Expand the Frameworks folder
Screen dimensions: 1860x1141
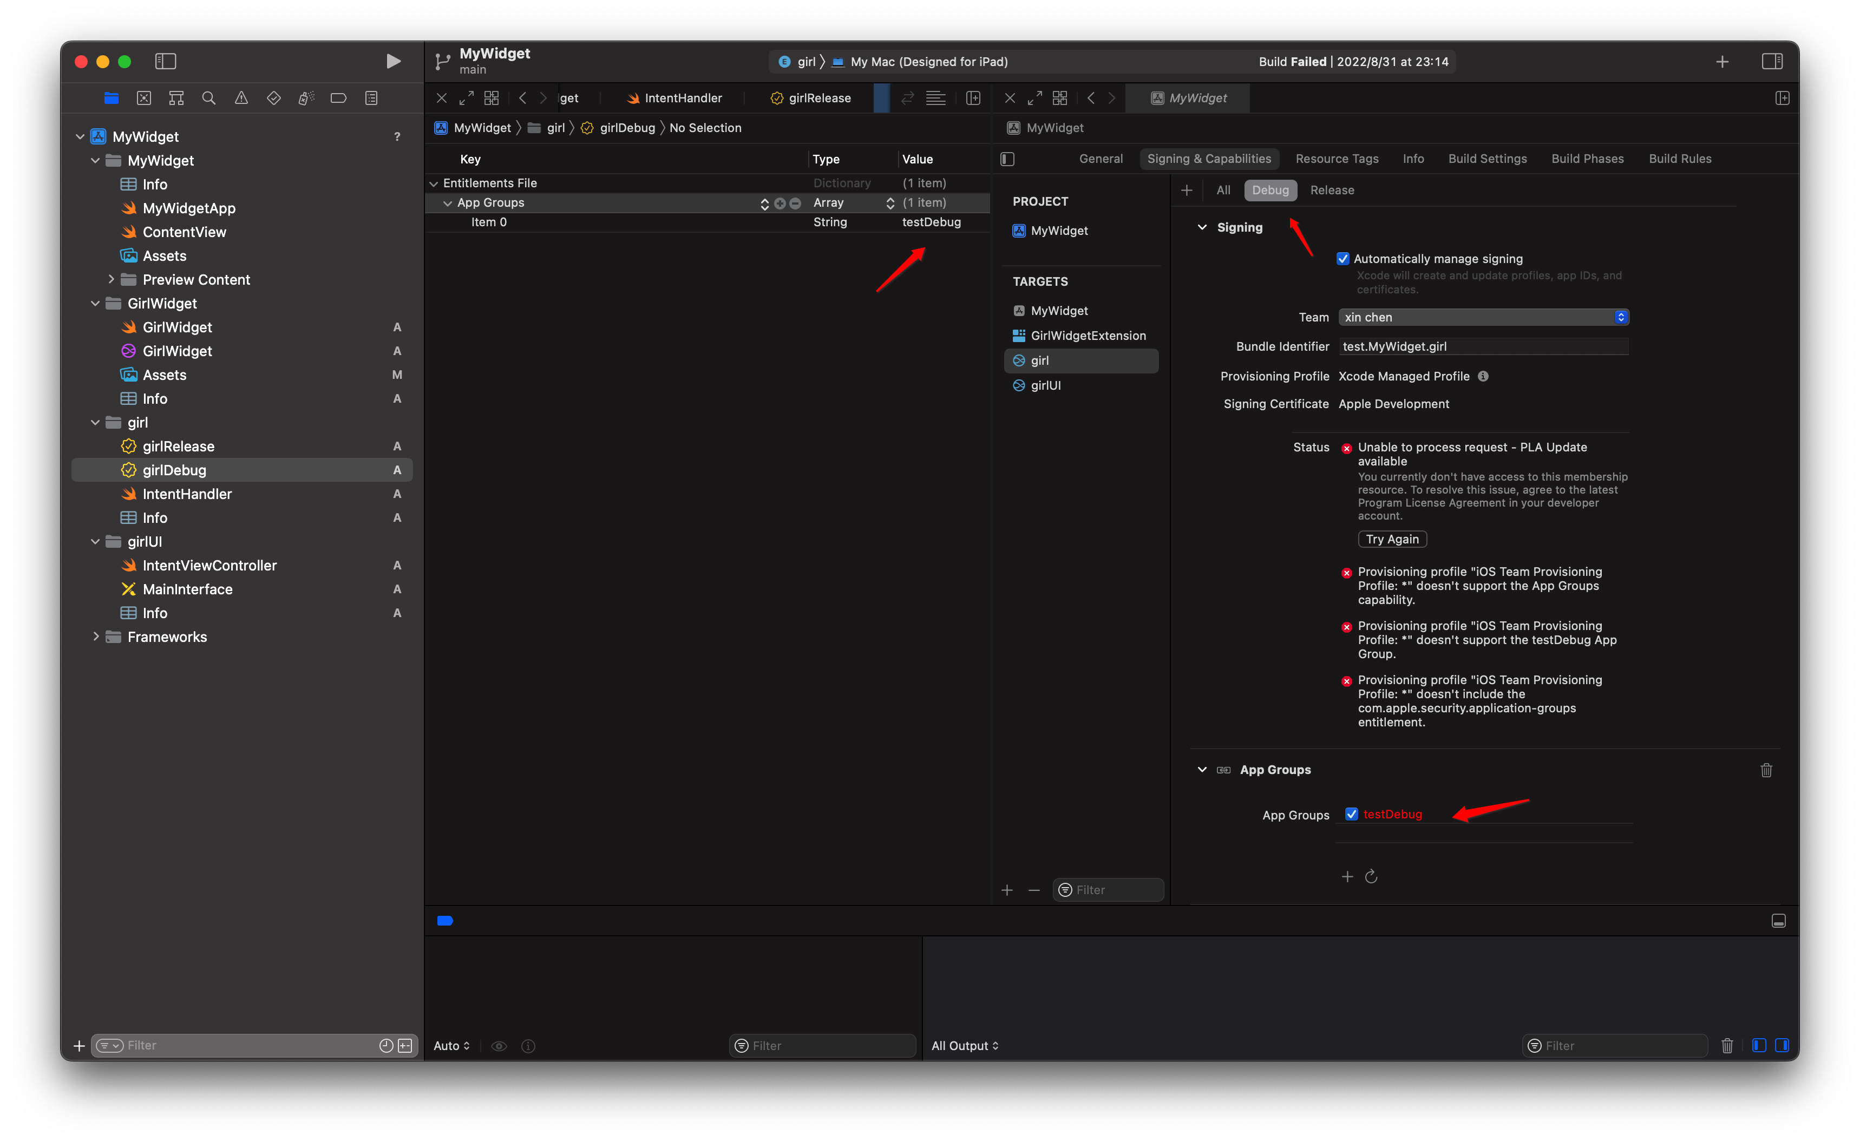click(x=95, y=637)
